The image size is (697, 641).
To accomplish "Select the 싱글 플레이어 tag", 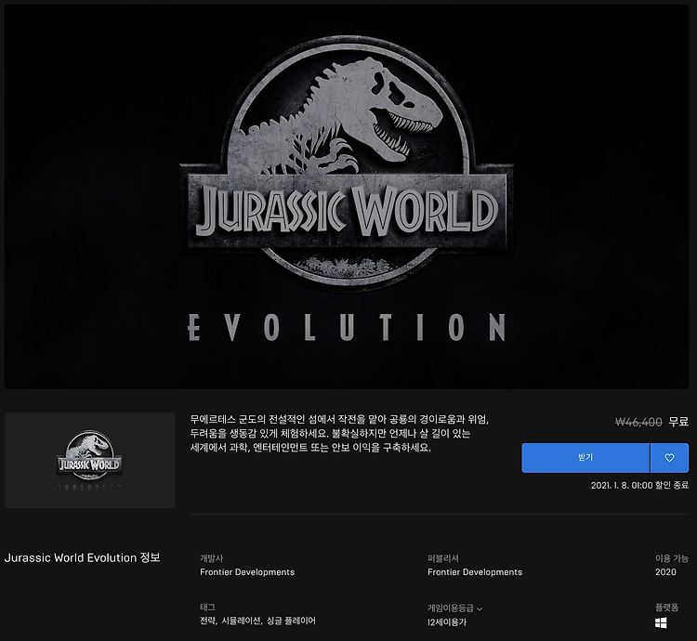I will 291,621.
